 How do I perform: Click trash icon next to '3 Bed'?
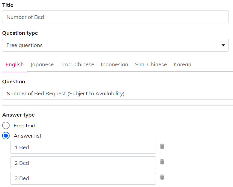pyautogui.click(x=162, y=177)
